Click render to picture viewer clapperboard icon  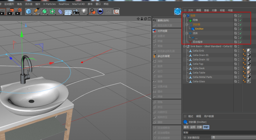point(10,12)
